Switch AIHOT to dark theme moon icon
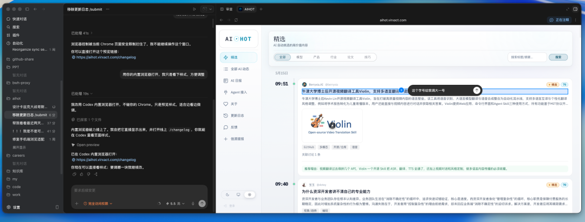 coord(227,194)
